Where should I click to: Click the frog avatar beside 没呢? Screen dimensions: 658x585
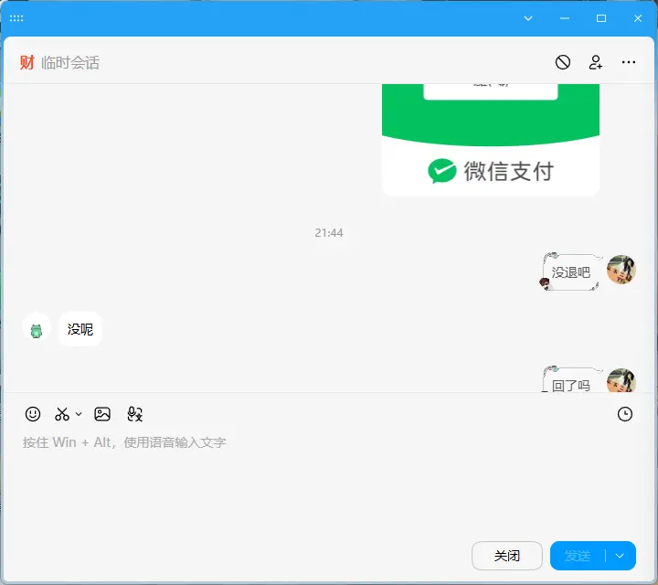37,327
